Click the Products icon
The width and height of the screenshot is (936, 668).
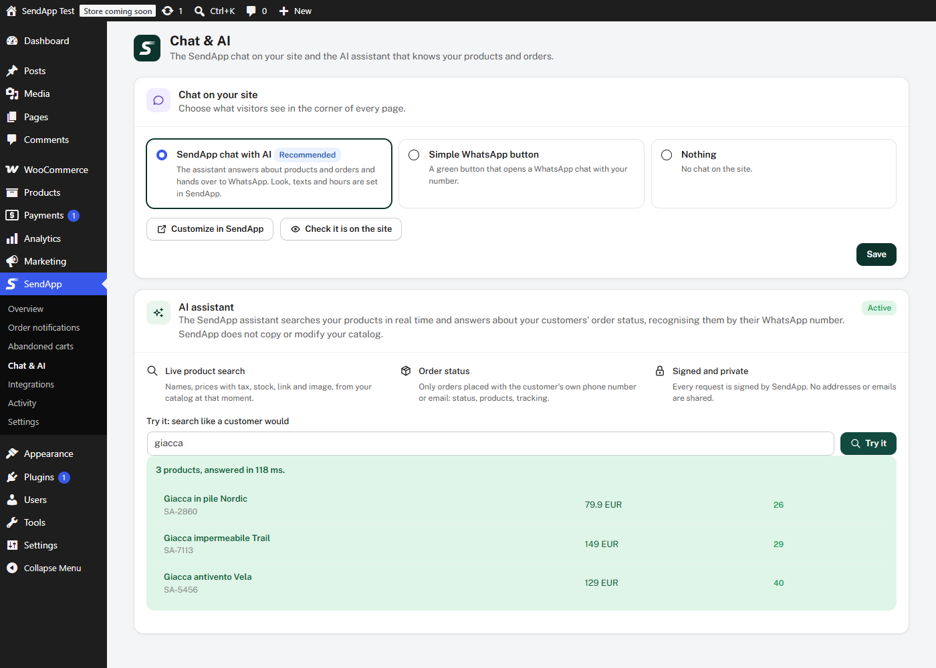pos(12,192)
